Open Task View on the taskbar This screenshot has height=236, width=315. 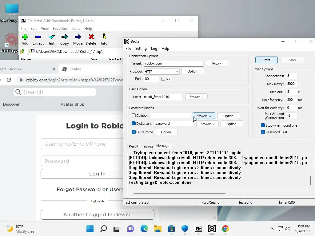(117, 229)
